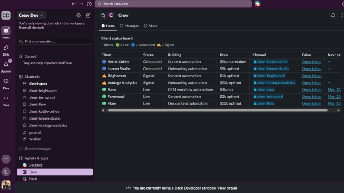Click the table scroll right arrow
The image size is (344, 193).
tap(338, 111)
